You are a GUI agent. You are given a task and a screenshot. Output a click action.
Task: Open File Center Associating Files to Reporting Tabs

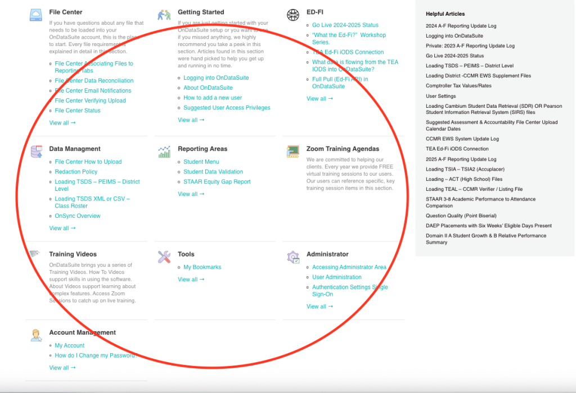[94, 67]
